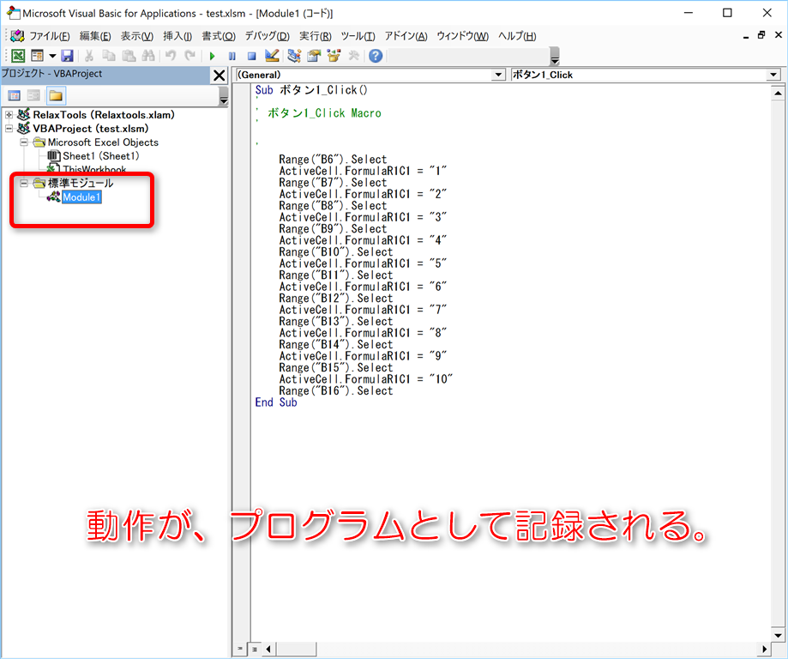Open the (General) object dropdown
The width and height of the screenshot is (788, 659).
coord(498,75)
